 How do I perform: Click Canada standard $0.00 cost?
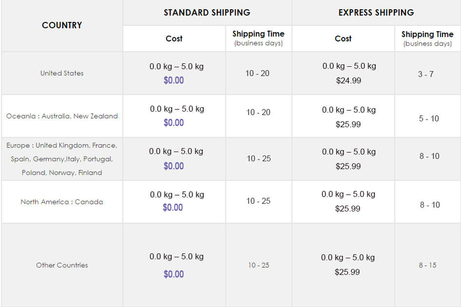pyautogui.click(x=173, y=207)
